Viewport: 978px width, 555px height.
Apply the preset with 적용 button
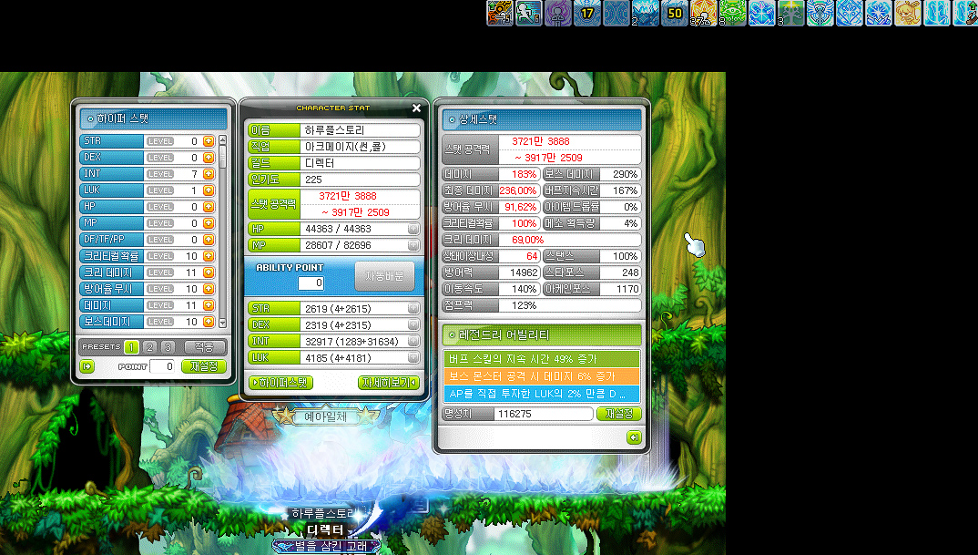pyautogui.click(x=205, y=347)
